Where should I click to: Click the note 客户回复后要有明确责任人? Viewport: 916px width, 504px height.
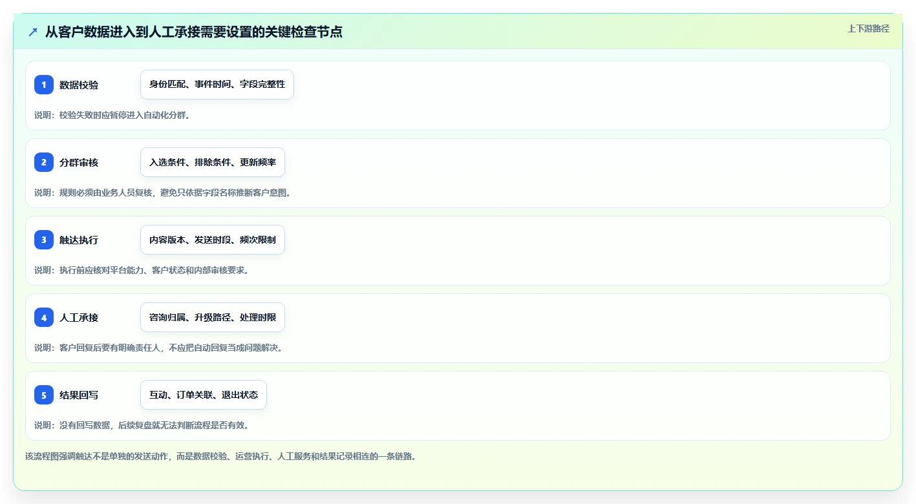point(158,348)
